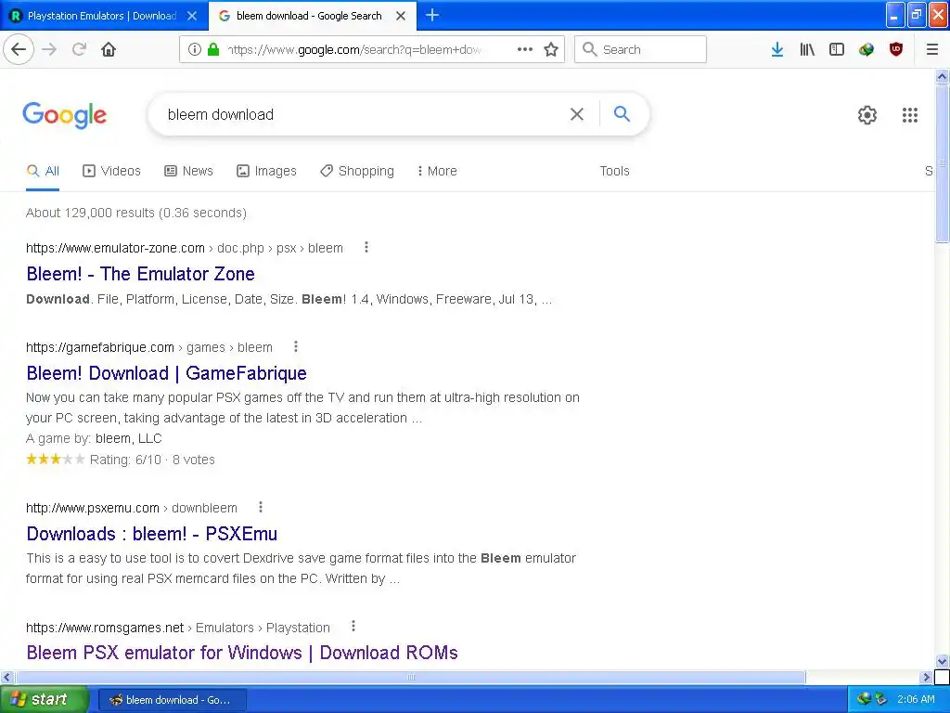The height and width of the screenshot is (713, 950).
Task: Open the downloads arrow panel
Action: click(777, 49)
